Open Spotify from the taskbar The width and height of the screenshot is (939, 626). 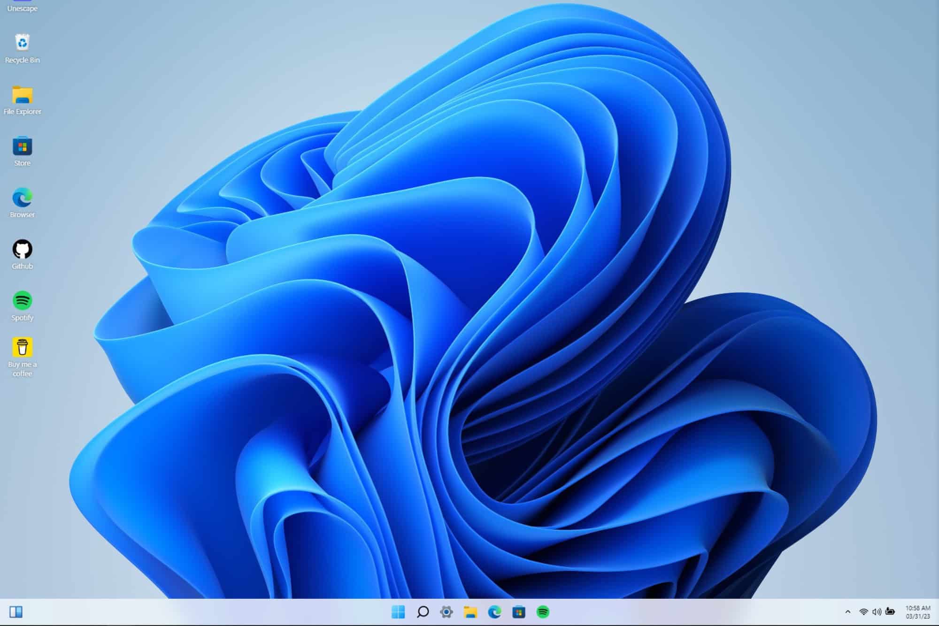coord(543,612)
